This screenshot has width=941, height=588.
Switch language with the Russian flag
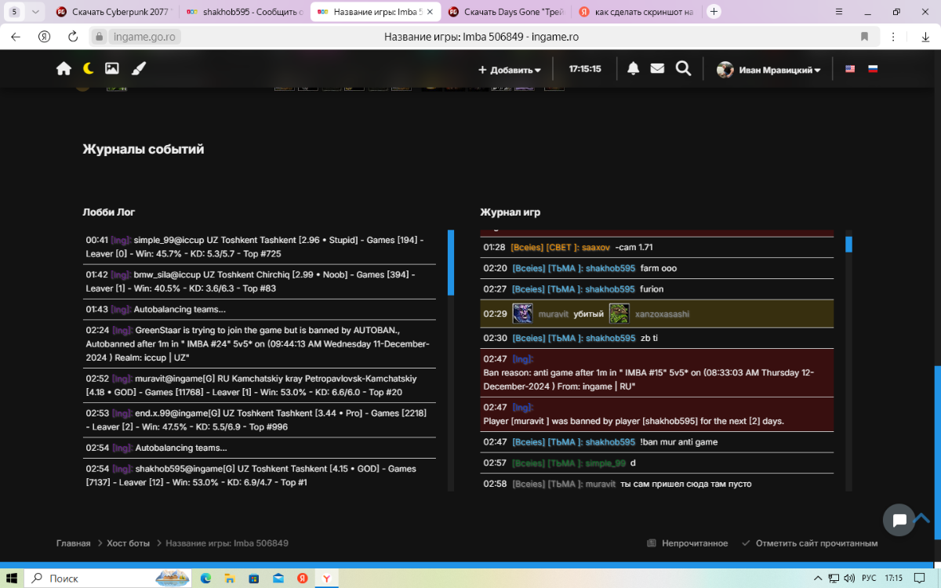[873, 69]
